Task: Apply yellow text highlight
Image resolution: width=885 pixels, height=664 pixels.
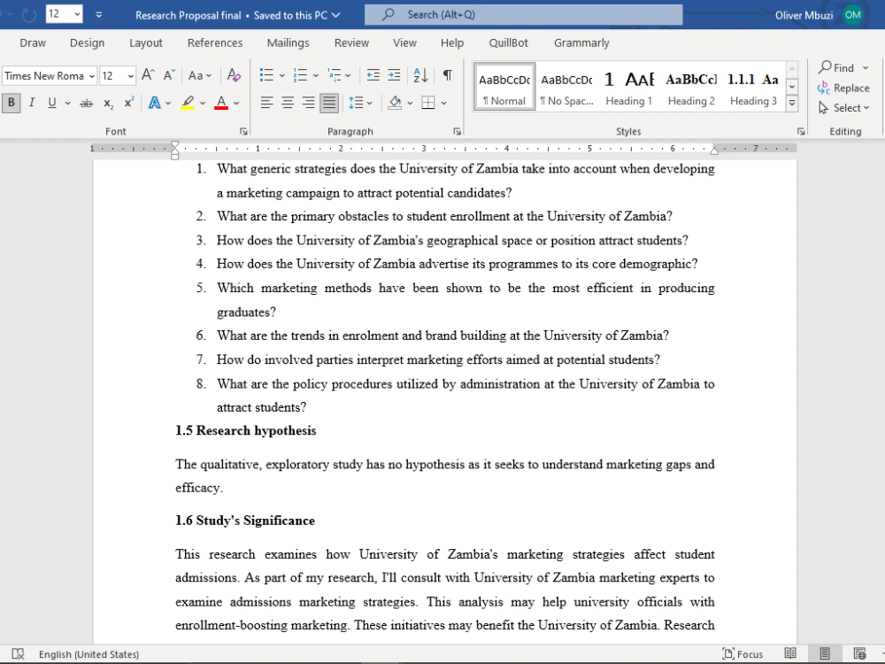Action: (188, 103)
